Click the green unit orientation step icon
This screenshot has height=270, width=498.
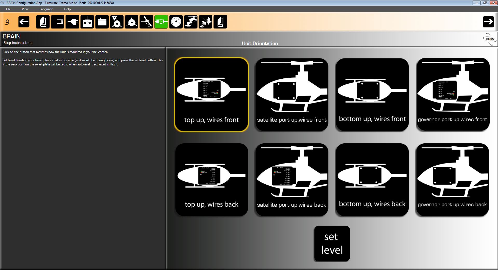pyautogui.click(x=161, y=22)
